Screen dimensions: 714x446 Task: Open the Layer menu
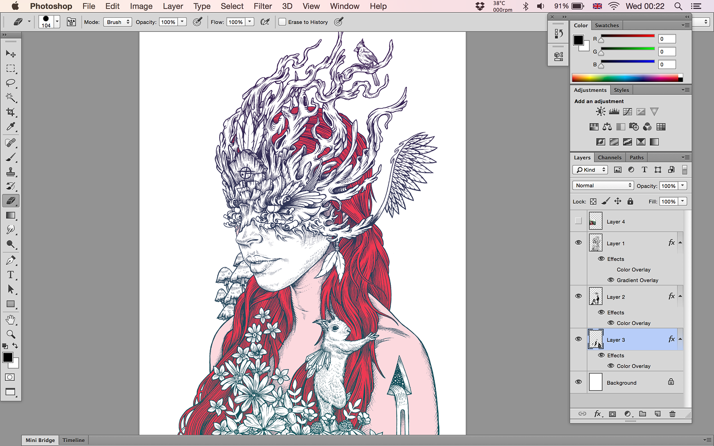(173, 6)
